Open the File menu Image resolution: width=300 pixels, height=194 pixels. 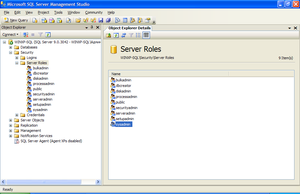coord(7,12)
